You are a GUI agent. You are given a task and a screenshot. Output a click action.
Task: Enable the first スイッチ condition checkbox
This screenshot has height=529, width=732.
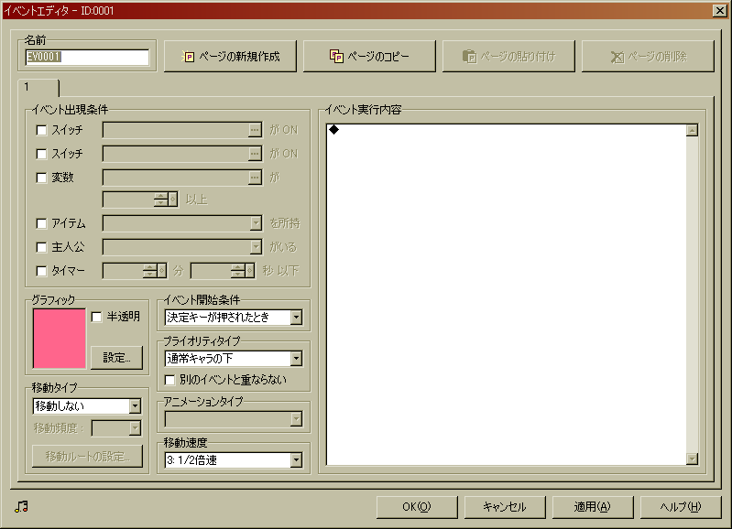coord(40,130)
